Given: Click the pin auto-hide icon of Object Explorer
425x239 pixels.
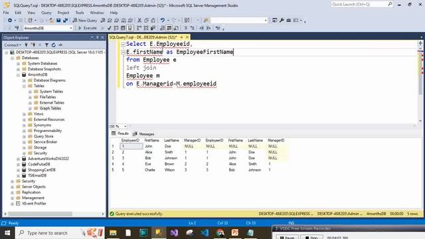Looking at the screenshot, I should pos(98,37).
